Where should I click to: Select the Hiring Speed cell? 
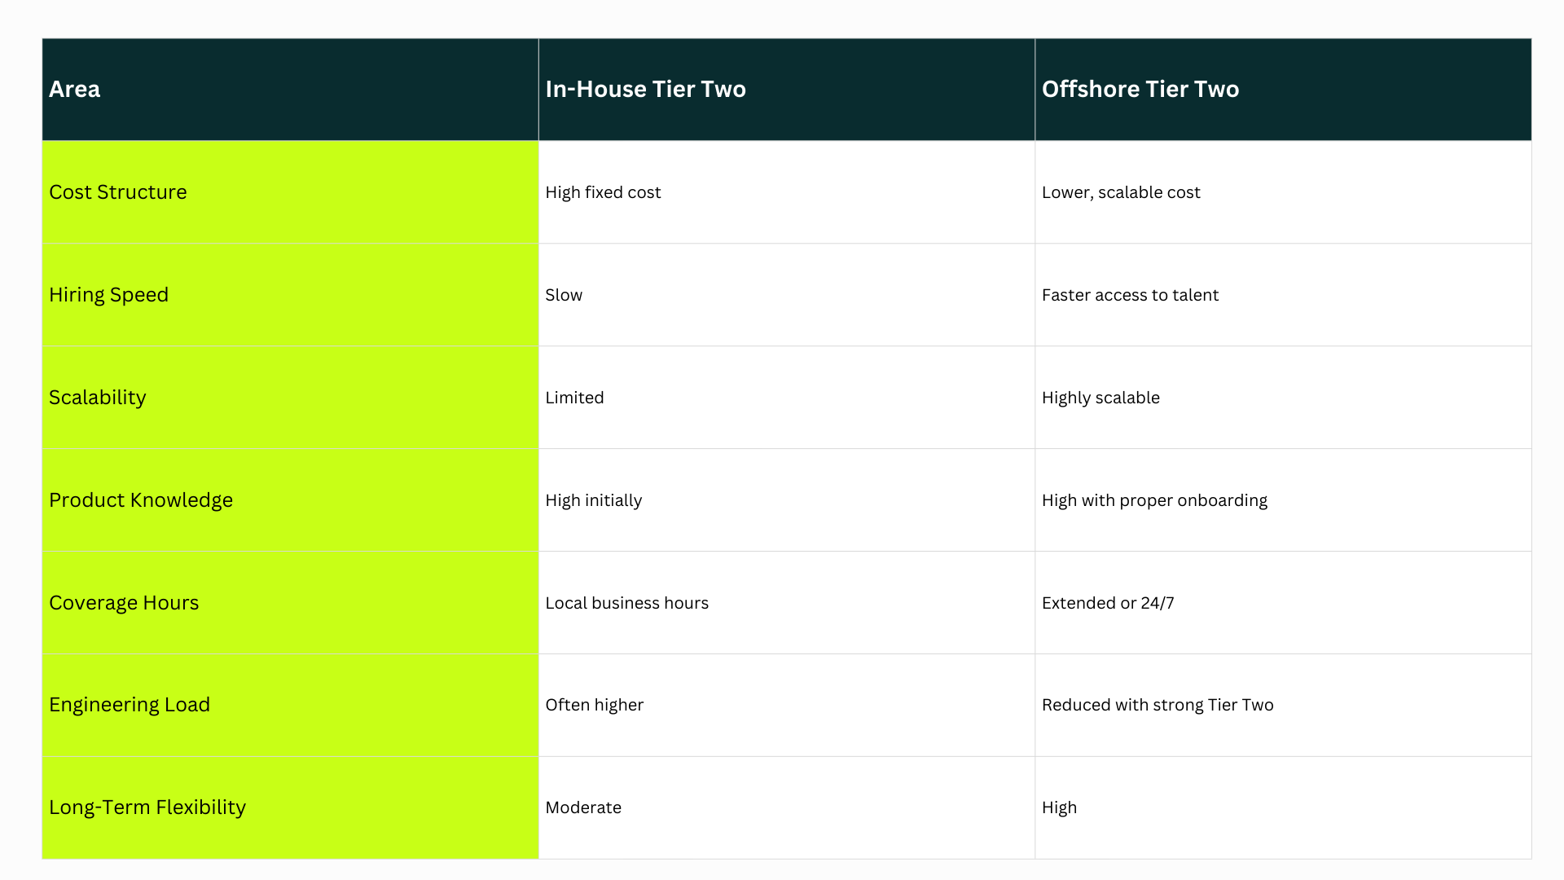[x=109, y=295]
